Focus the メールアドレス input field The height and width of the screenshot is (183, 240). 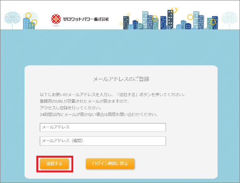(103, 127)
